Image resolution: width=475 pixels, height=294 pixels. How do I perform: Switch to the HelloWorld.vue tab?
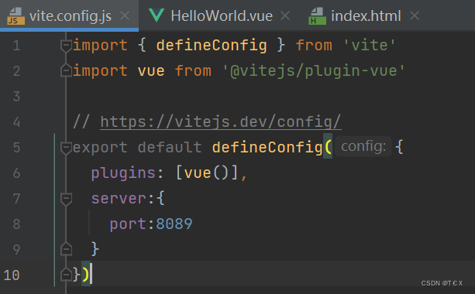point(222,15)
